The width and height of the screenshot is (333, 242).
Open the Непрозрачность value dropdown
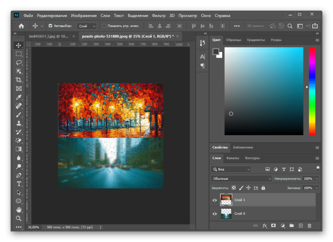[317, 178]
